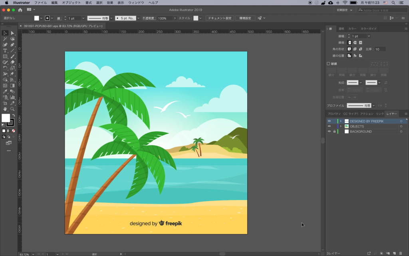Click the ドキュメント設定 button
This screenshot has height=256, width=409.
pyautogui.click(x=220, y=18)
